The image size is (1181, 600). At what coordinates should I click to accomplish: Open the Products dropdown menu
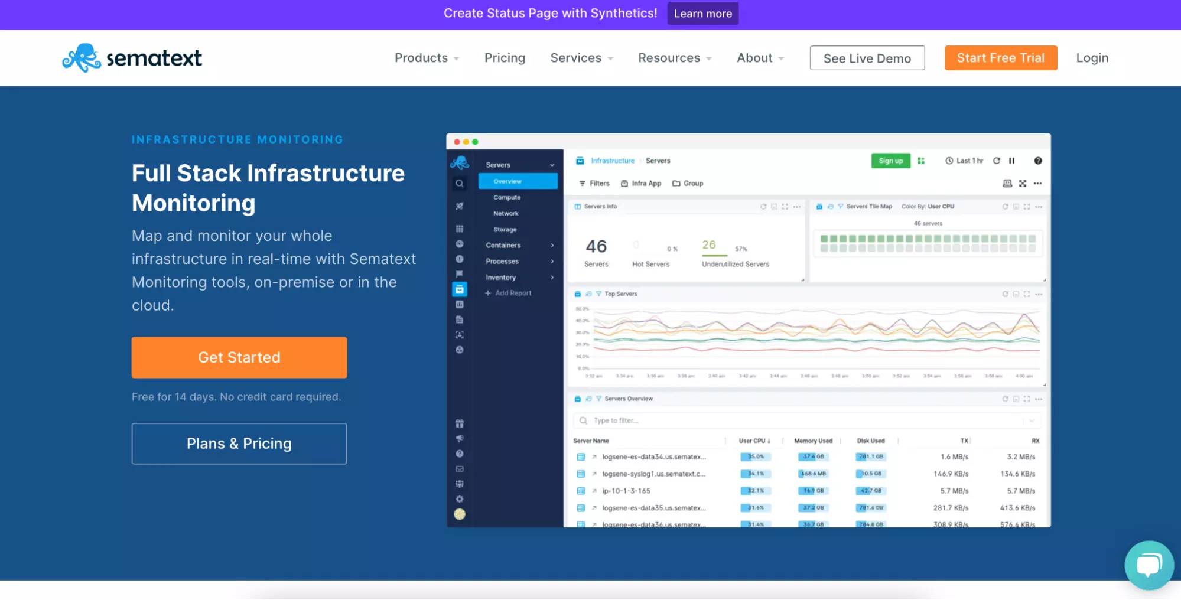(x=427, y=58)
